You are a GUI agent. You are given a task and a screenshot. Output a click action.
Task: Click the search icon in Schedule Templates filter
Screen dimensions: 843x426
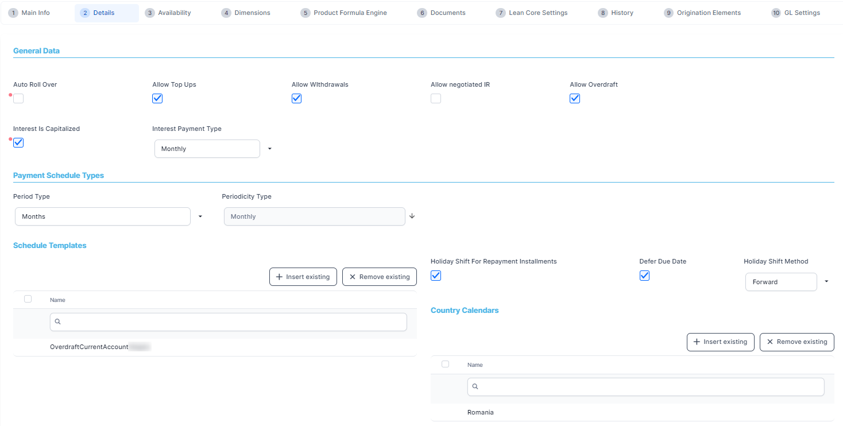tap(58, 322)
